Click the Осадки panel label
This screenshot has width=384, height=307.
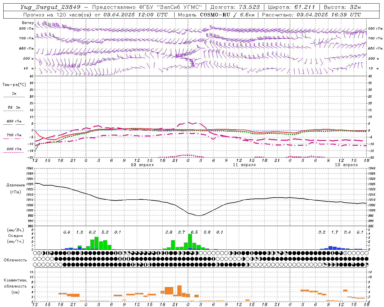[x=15, y=236]
